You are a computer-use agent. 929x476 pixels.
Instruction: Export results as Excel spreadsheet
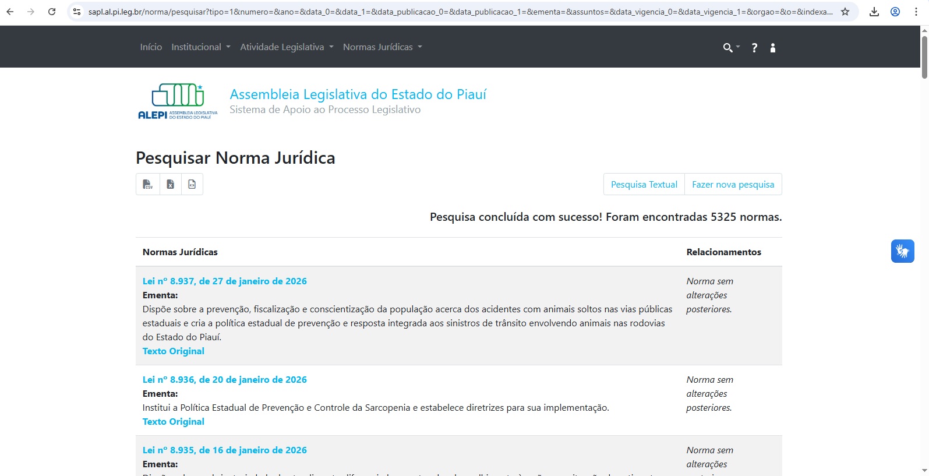pyautogui.click(x=170, y=184)
